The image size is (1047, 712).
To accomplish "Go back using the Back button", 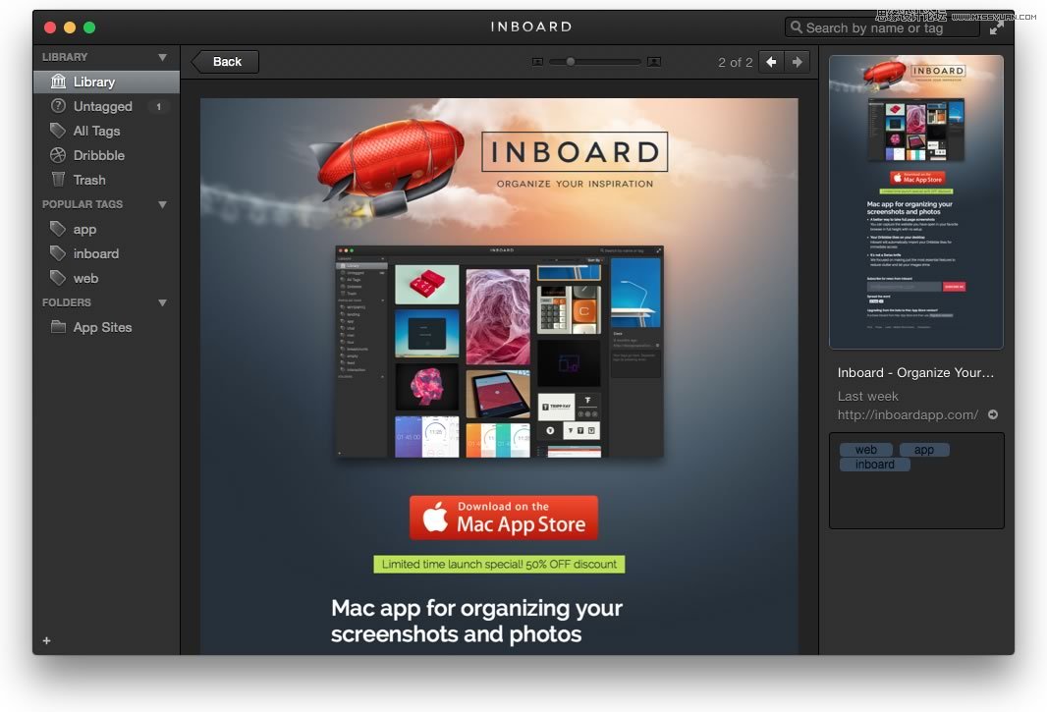I will click(x=225, y=62).
